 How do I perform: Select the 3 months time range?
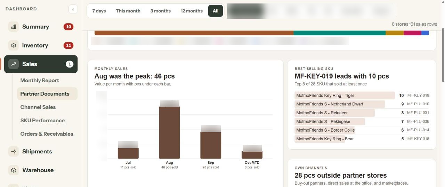point(160,11)
